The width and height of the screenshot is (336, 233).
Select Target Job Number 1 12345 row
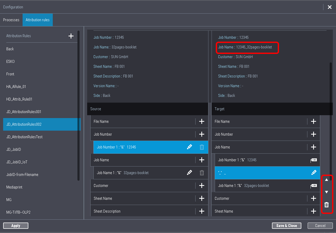point(267,160)
